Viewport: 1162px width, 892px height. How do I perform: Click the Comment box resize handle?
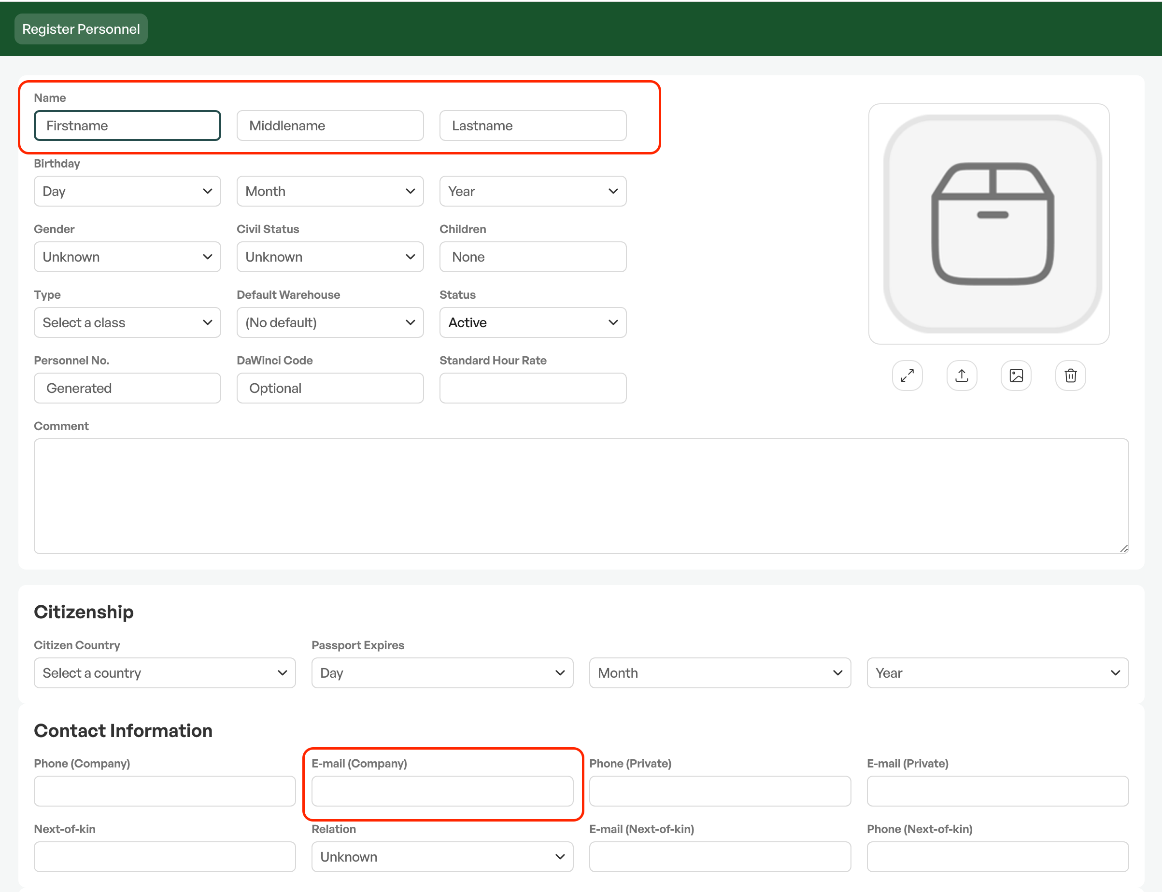click(x=1123, y=548)
